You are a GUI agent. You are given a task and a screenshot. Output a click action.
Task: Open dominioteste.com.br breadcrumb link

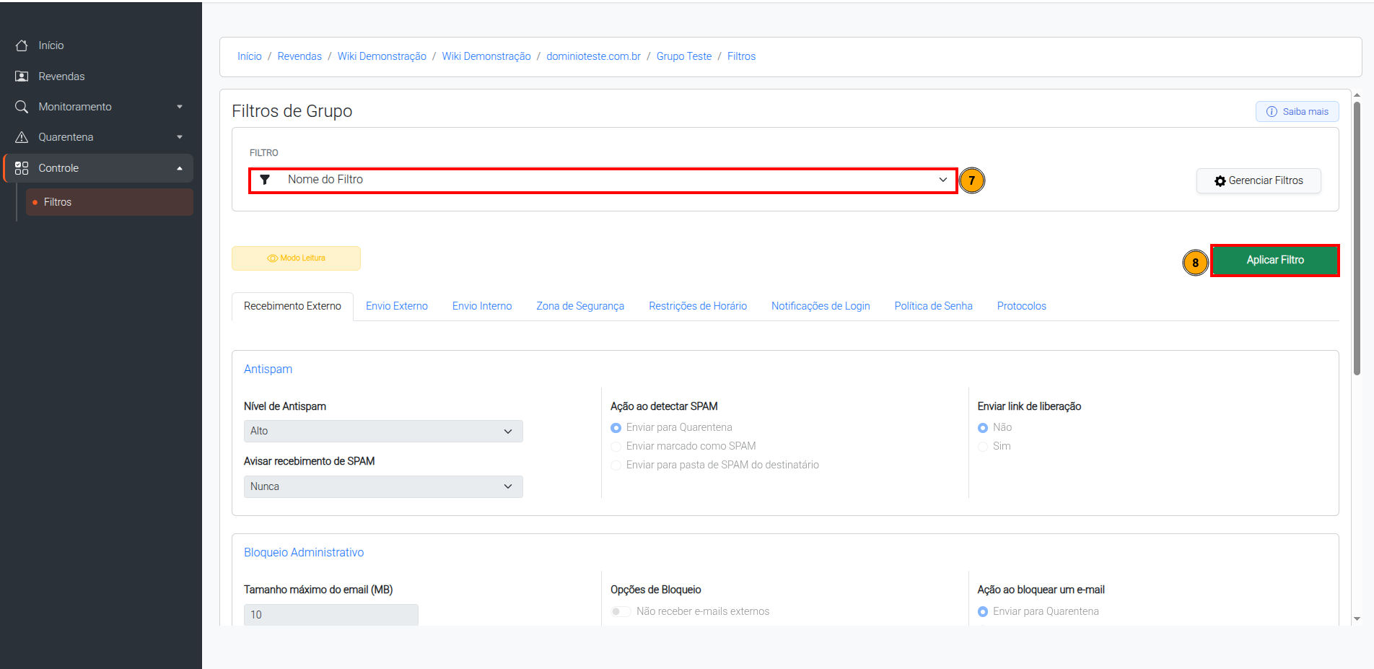pos(593,56)
